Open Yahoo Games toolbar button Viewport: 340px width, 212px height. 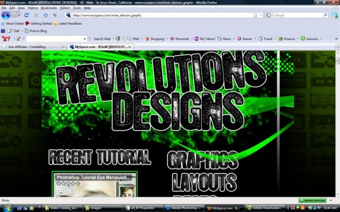click(x=244, y=39)
